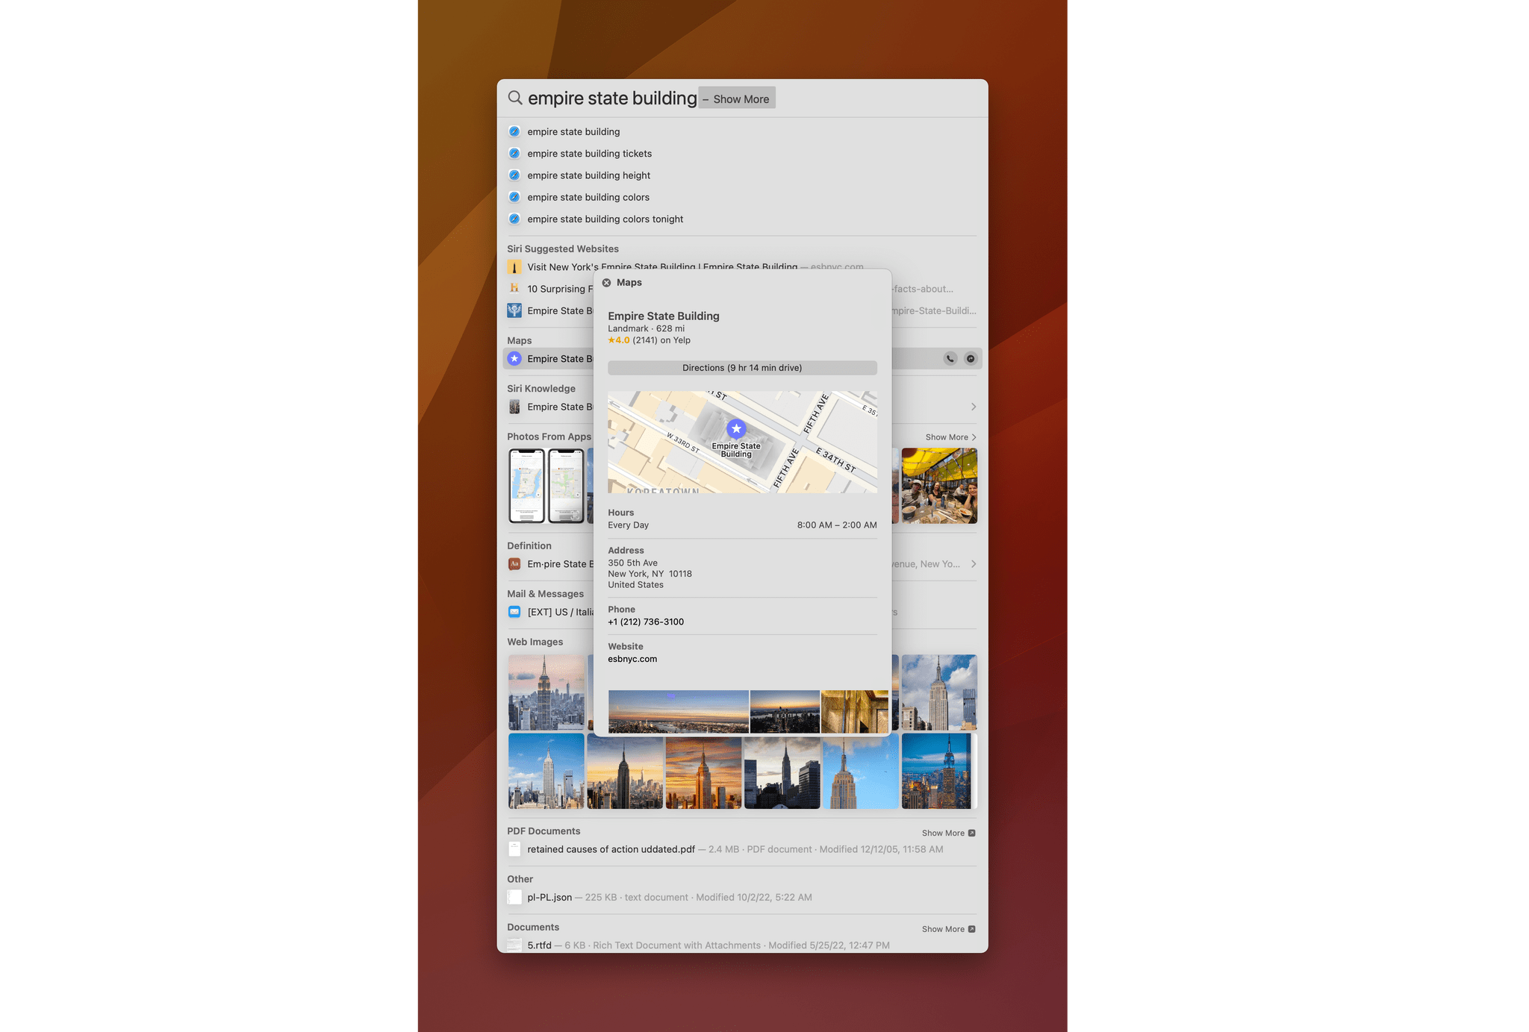1529x1032 pixels.
Task: Expand Siri Knowledge result chevron
Action: pyautogui.click(x=974, y=407)
